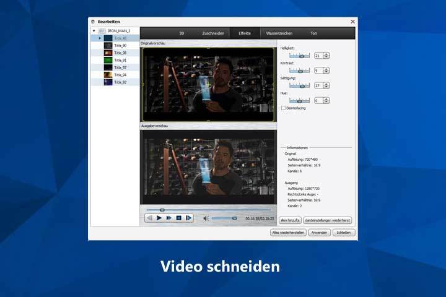
Task: Increase Sättigung with the up arrow
Action: click(x=326, y=84)
